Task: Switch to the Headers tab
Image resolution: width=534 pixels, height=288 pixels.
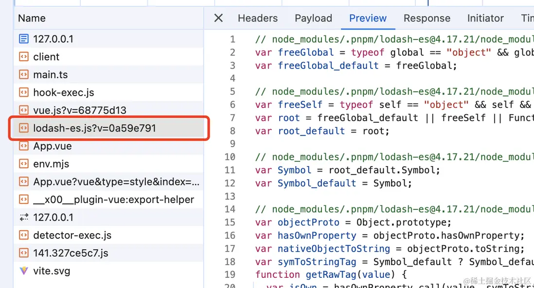Action: (x=257, y=18)
